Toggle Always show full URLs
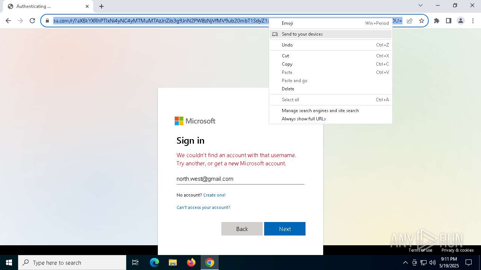 [x=331, y=119]
